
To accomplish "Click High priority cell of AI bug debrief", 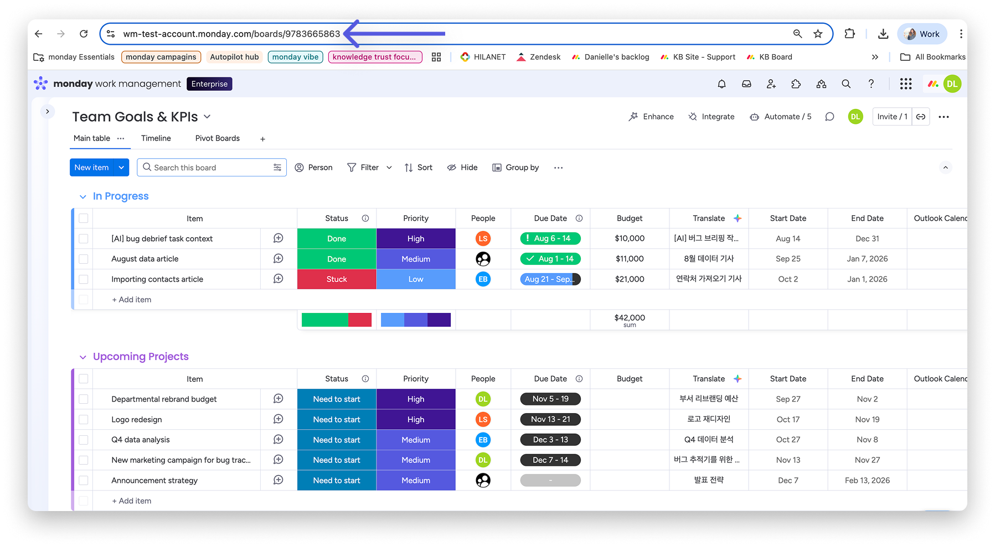I will click(416, 238).
